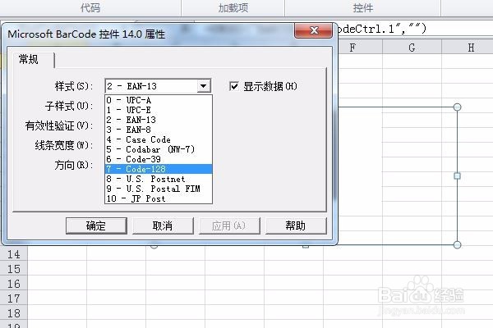Click the 代码 ribbon group label
This screenshot has width=493, height=328.
pyautogui.click(x=90, y=7)
